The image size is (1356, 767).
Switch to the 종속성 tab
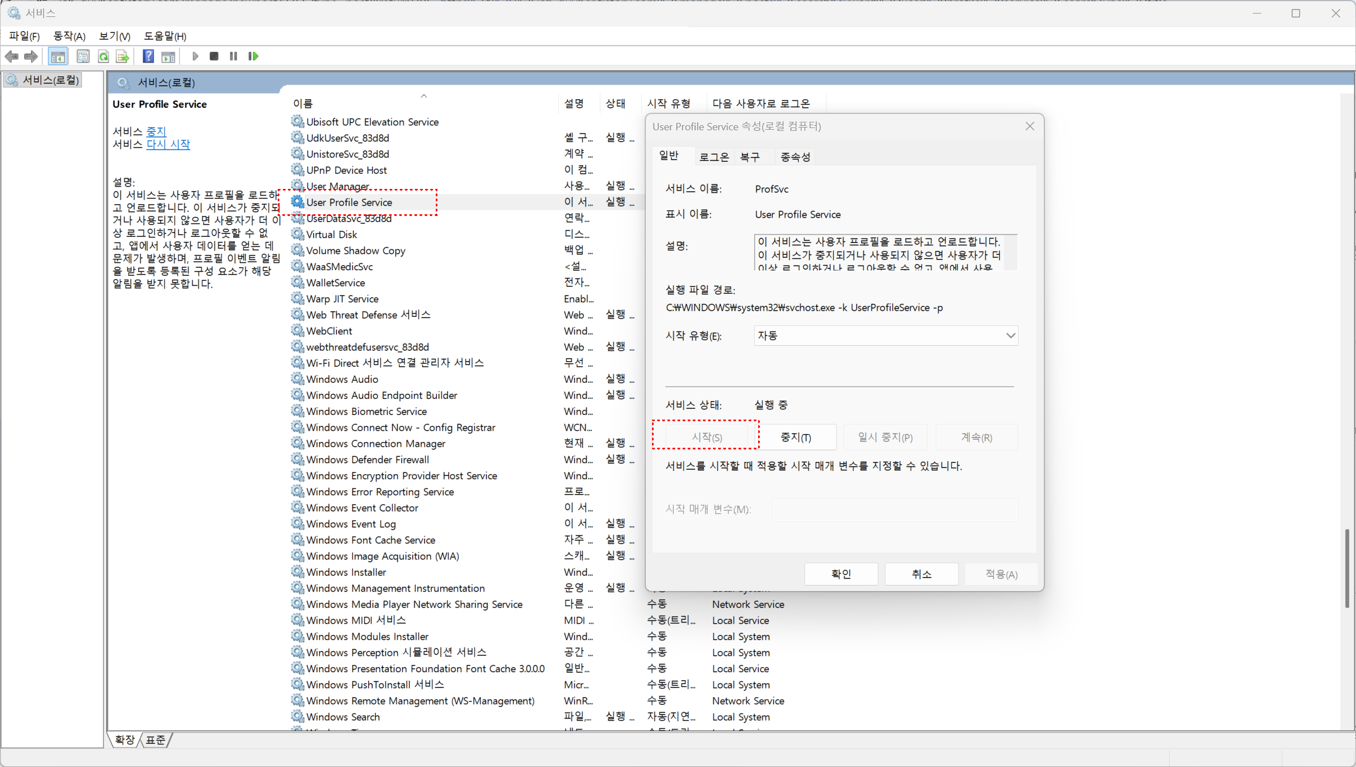pos(795,157)
